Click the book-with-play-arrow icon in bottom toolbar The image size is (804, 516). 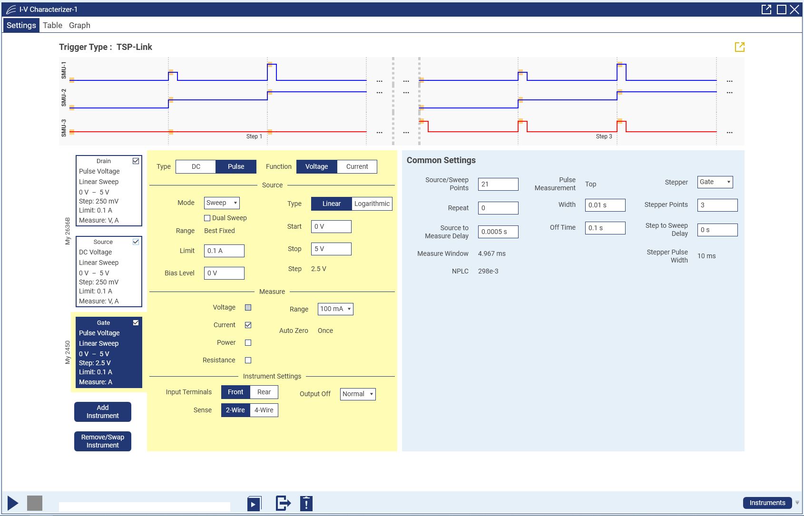click(x=254, y=503)
